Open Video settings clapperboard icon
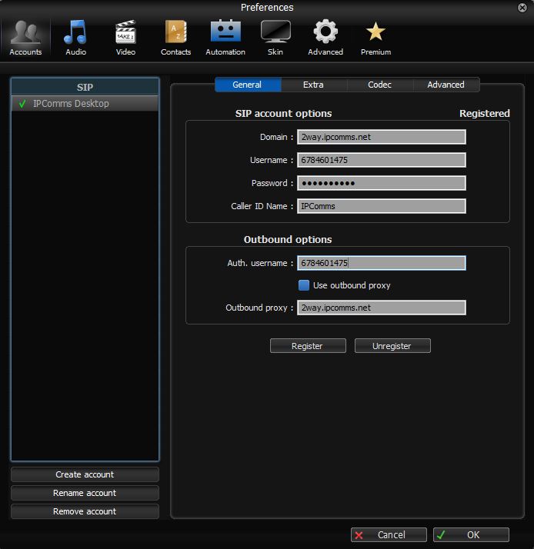The image size is (534, 549). point(125,37)
